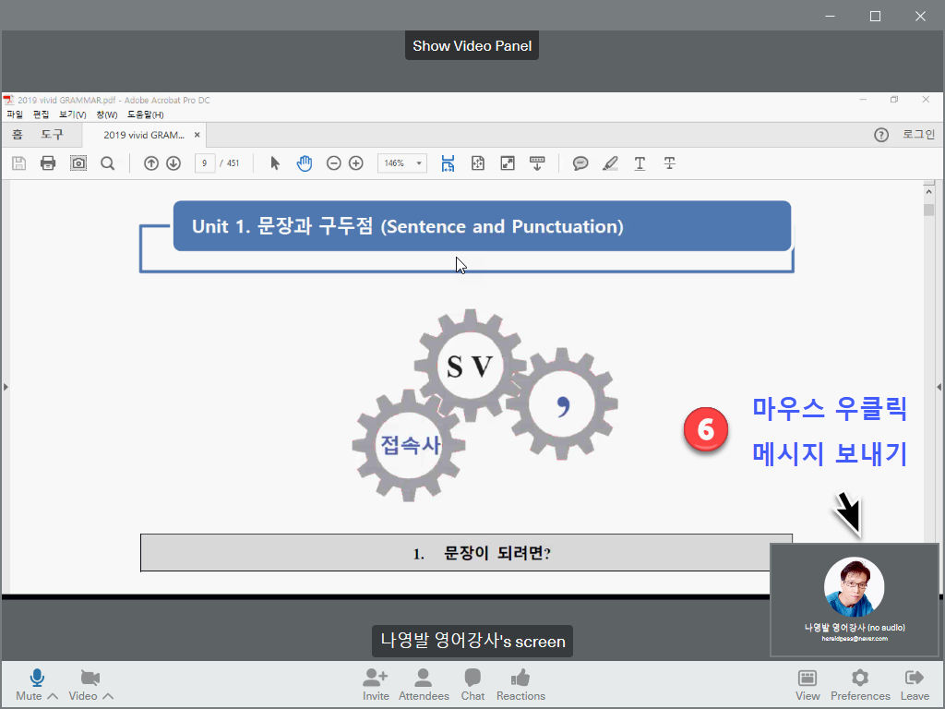
Task: Leave the meeting
Action: pos(915,679)
